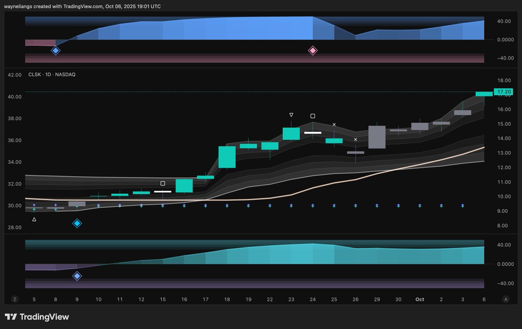The width and height of the screenshot is (522, 329).
Task: Click '0.0000' on the bottom oscillator scale
Action: 505,264
